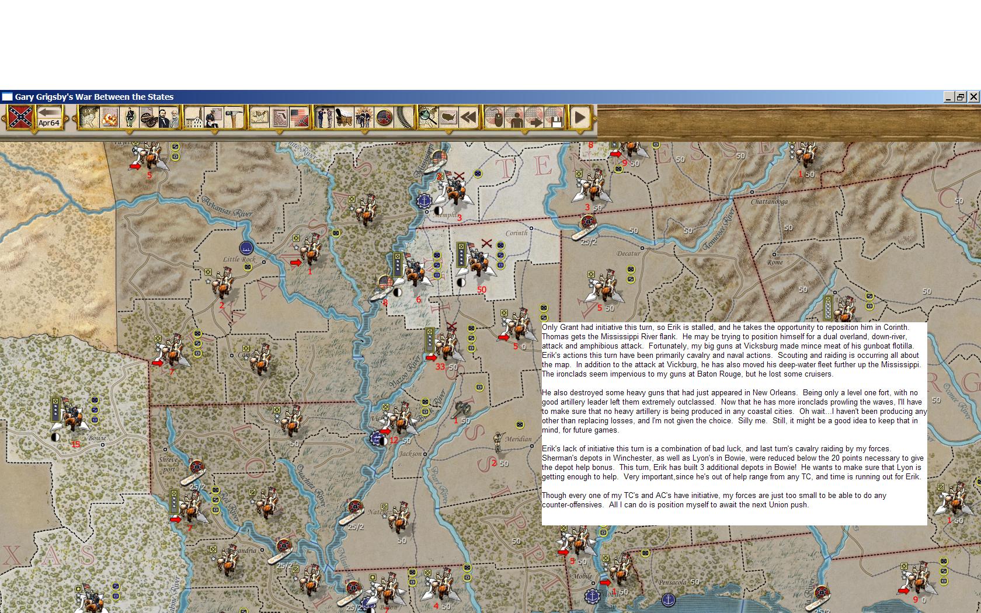Click the magnifying glass zoom icon
Viewport: 981px width, 613px height.
428,117
